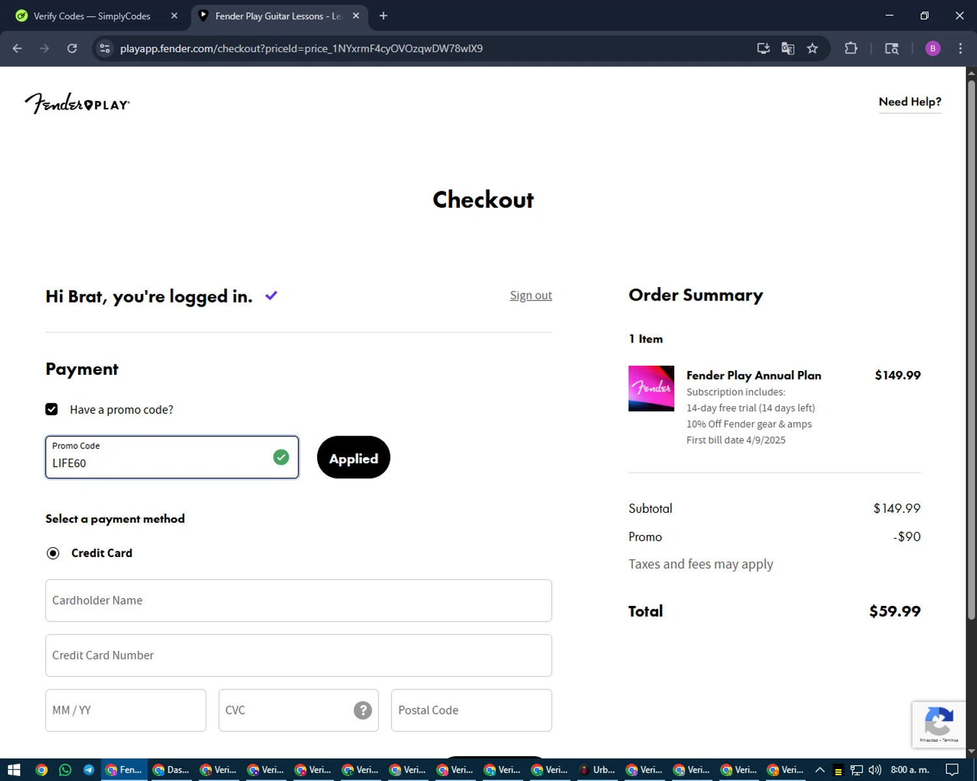Click Select a payment method heading
Screen dimensions: 977x781
(115, 519)
